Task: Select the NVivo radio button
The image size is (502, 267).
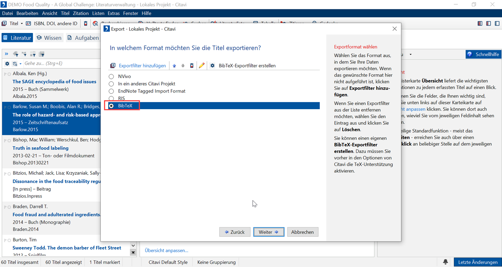Action: 111,77
